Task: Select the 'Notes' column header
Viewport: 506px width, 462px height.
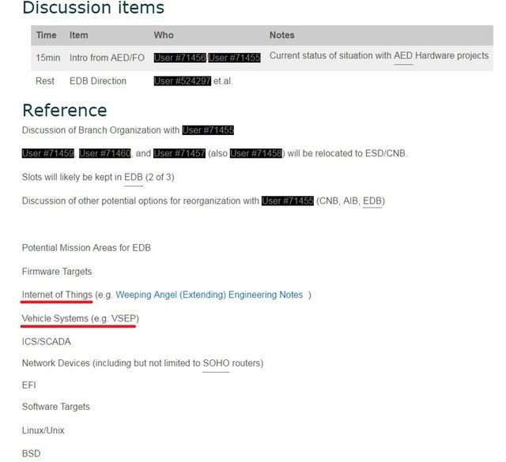Action: [282, 35]
